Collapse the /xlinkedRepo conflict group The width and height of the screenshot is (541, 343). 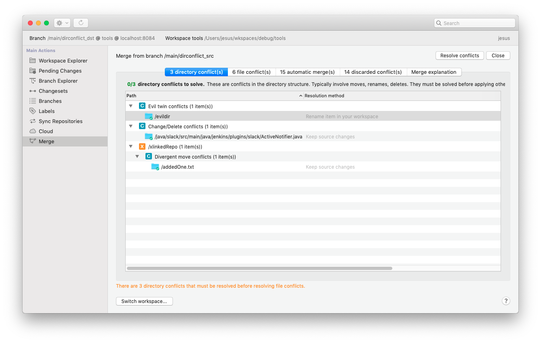pyautogui.click(x=131, y=146)
